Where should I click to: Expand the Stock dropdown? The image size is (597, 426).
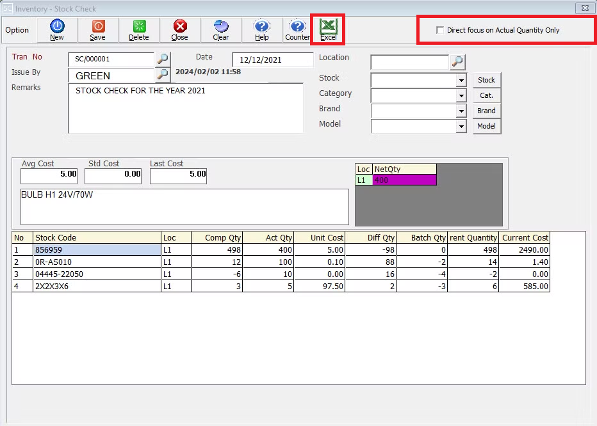461,80
